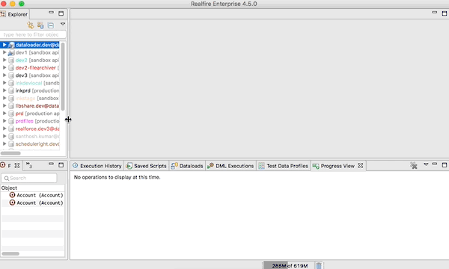449x269 pixels.
Task: Maximize the lower-left panel
Action: [61, 165]
